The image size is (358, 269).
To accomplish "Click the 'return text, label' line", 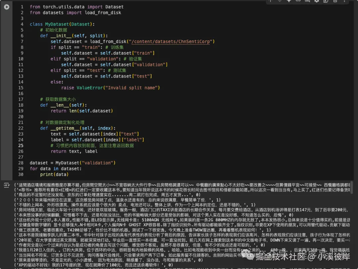I will tap(74, 151).
